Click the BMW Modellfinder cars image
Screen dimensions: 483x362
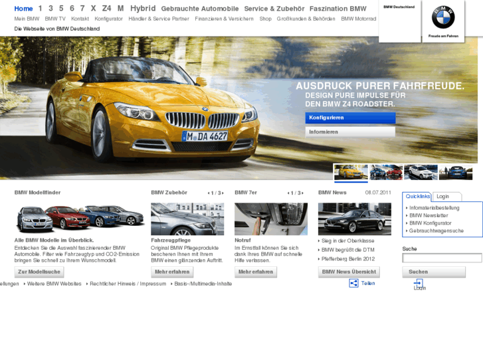pyautogui.click(x=80, y=219)
